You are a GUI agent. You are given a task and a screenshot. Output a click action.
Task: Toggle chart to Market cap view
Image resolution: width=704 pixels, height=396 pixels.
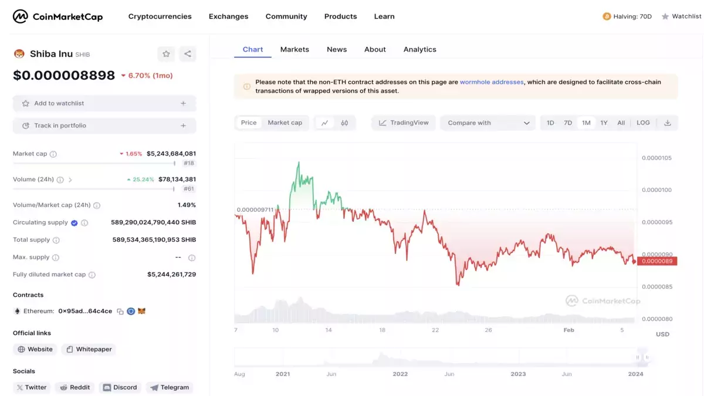285,123
